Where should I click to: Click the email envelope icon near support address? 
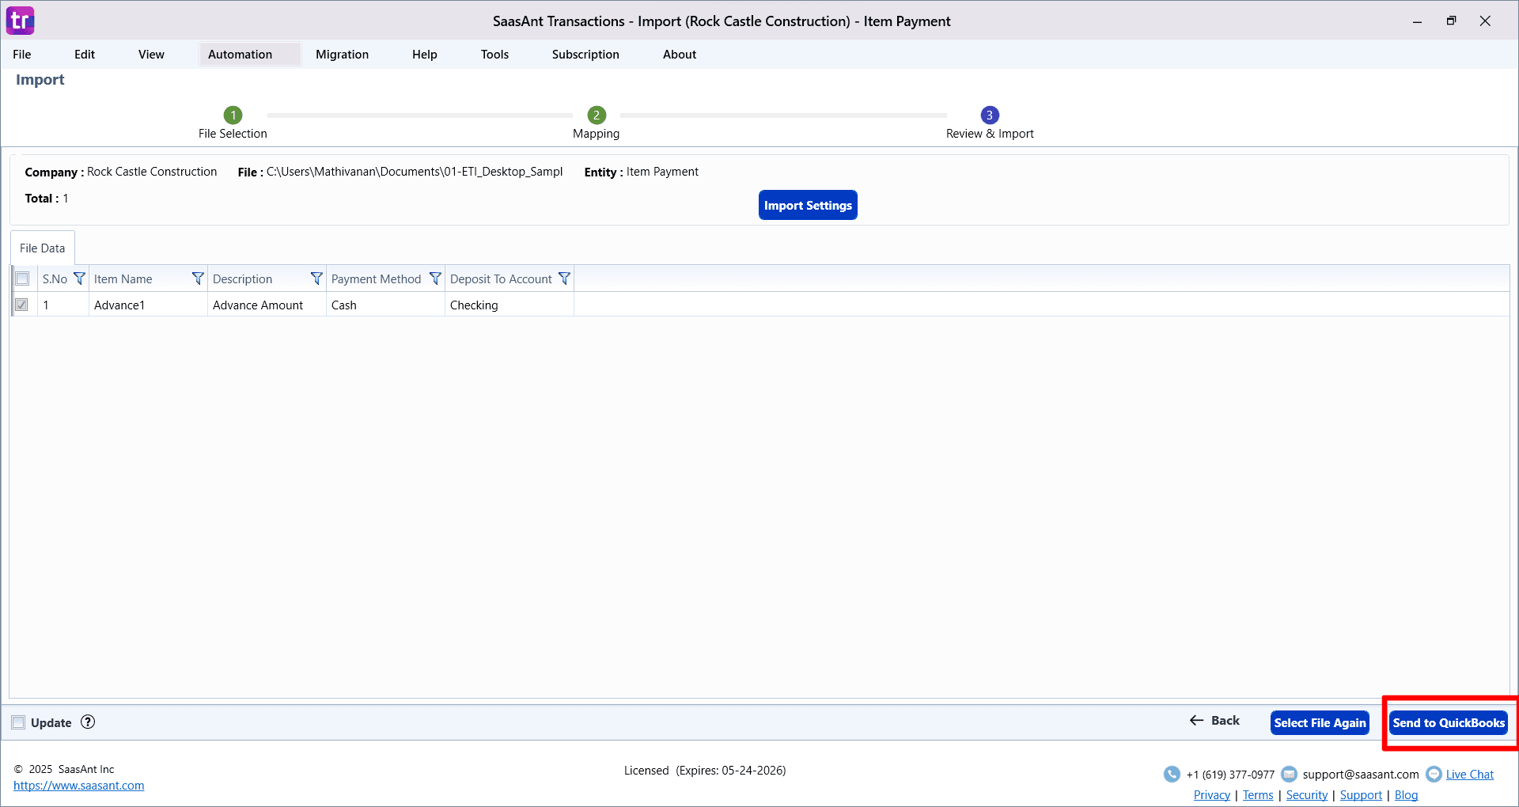[1289, 774]
